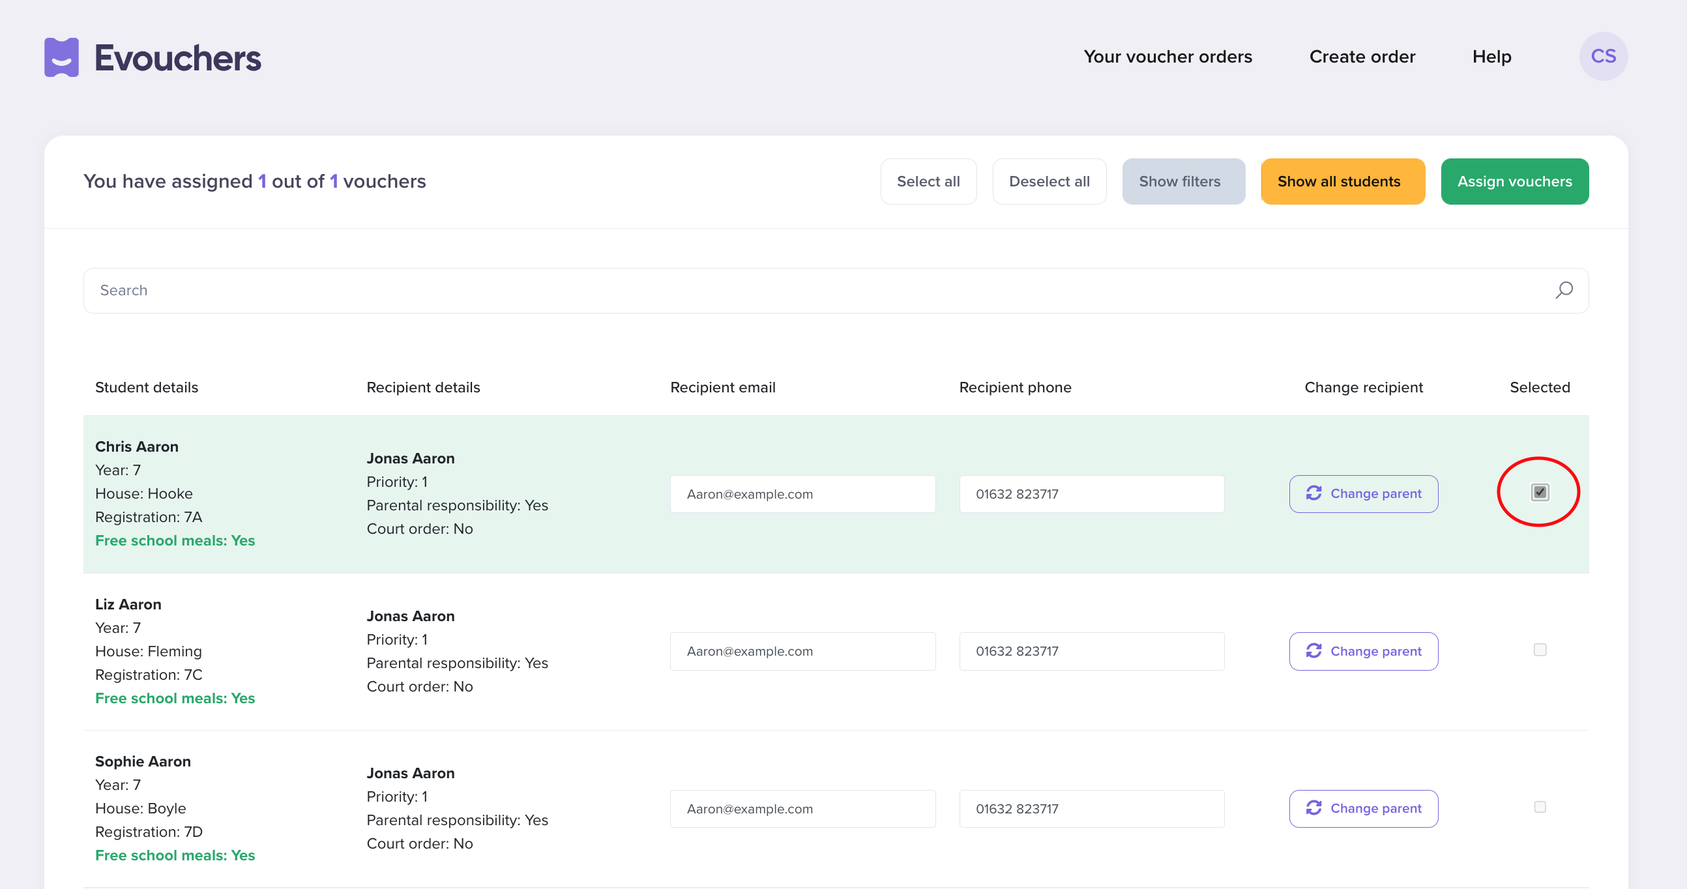Click 'Registration: 7A' text
Screen dimensions: 1687x889
[149, 517]
